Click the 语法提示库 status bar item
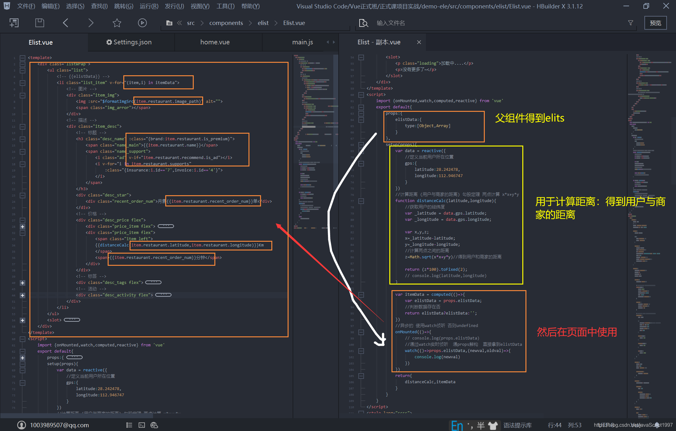The width and height of the screenshot is (676, 431). click(x=518, y=425)
